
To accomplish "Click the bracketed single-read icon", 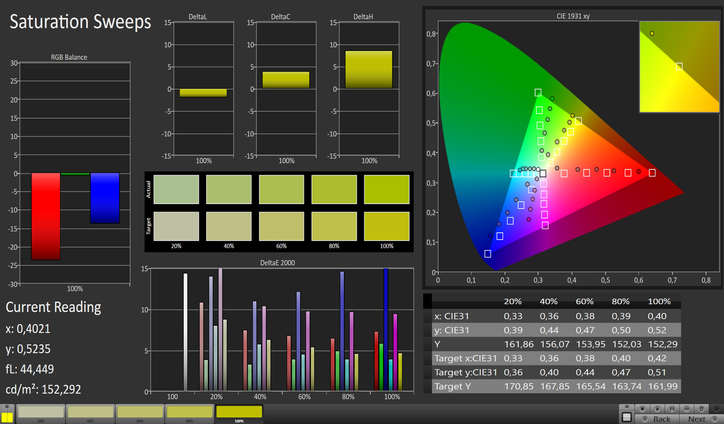I will coord(672,409).
